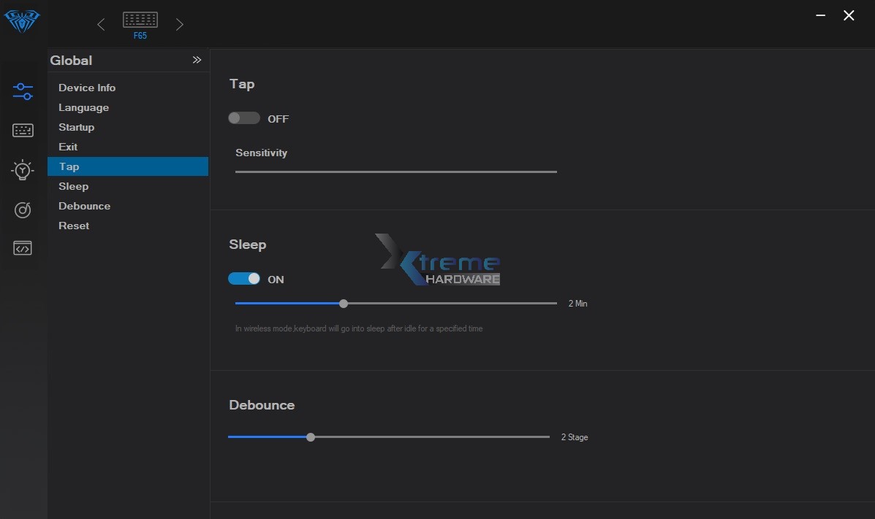
Task: Go to previous device with left arrow
Action: coord(101,25)
